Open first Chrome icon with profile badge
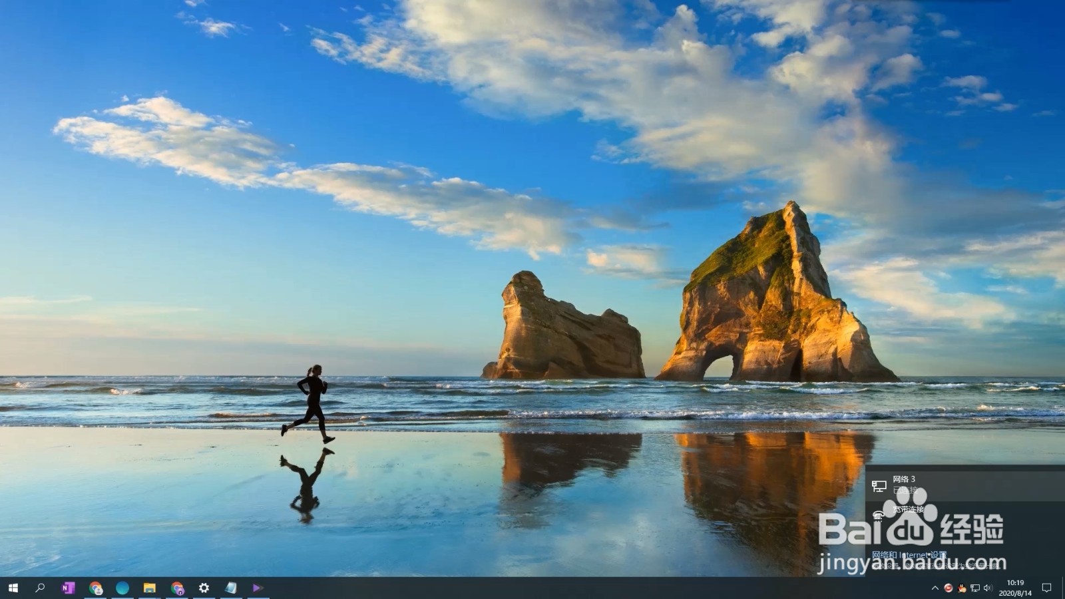This screenshot has height=599, width=1065. pos(96,588)
